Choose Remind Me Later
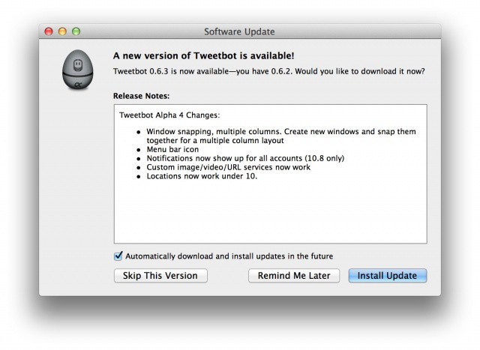 point(294,275)
